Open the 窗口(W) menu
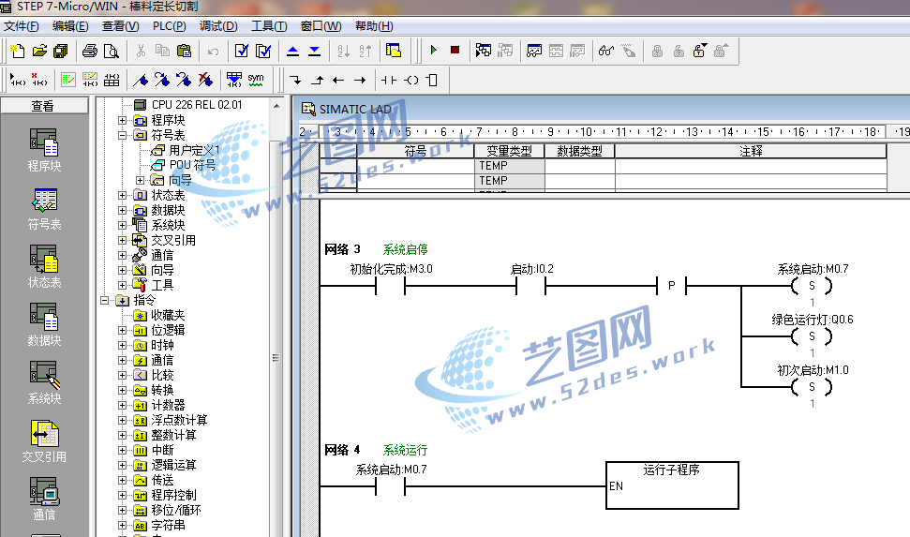The width and height of the screenshot is (910, 537). [321, 26]
